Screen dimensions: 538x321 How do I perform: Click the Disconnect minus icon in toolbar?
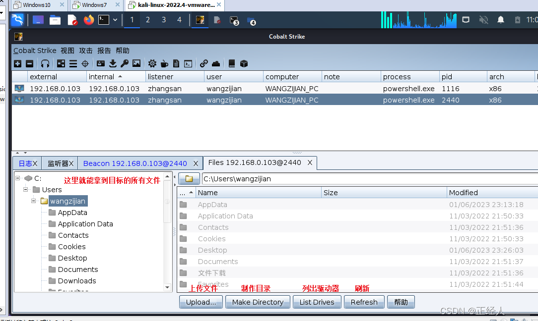(x=29, y=64)
